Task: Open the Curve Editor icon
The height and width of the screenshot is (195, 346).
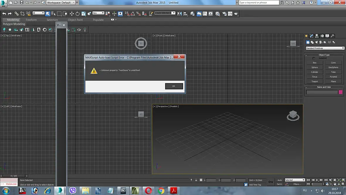Action: pyautogui.click(x=205, y=14)
